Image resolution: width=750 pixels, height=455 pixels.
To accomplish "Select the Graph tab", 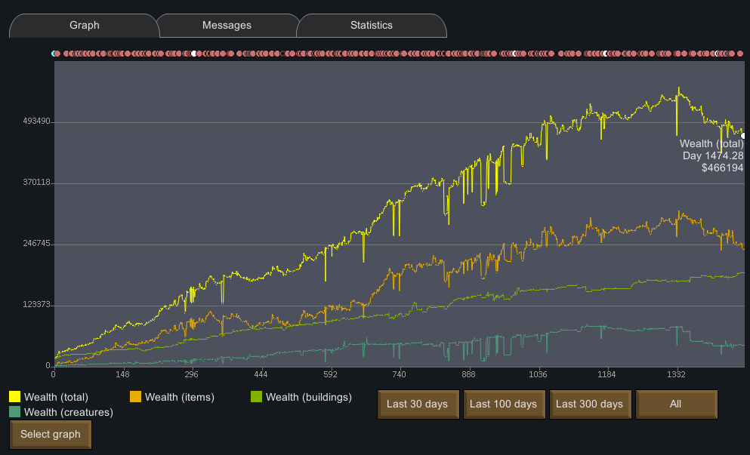I will 84,26.
